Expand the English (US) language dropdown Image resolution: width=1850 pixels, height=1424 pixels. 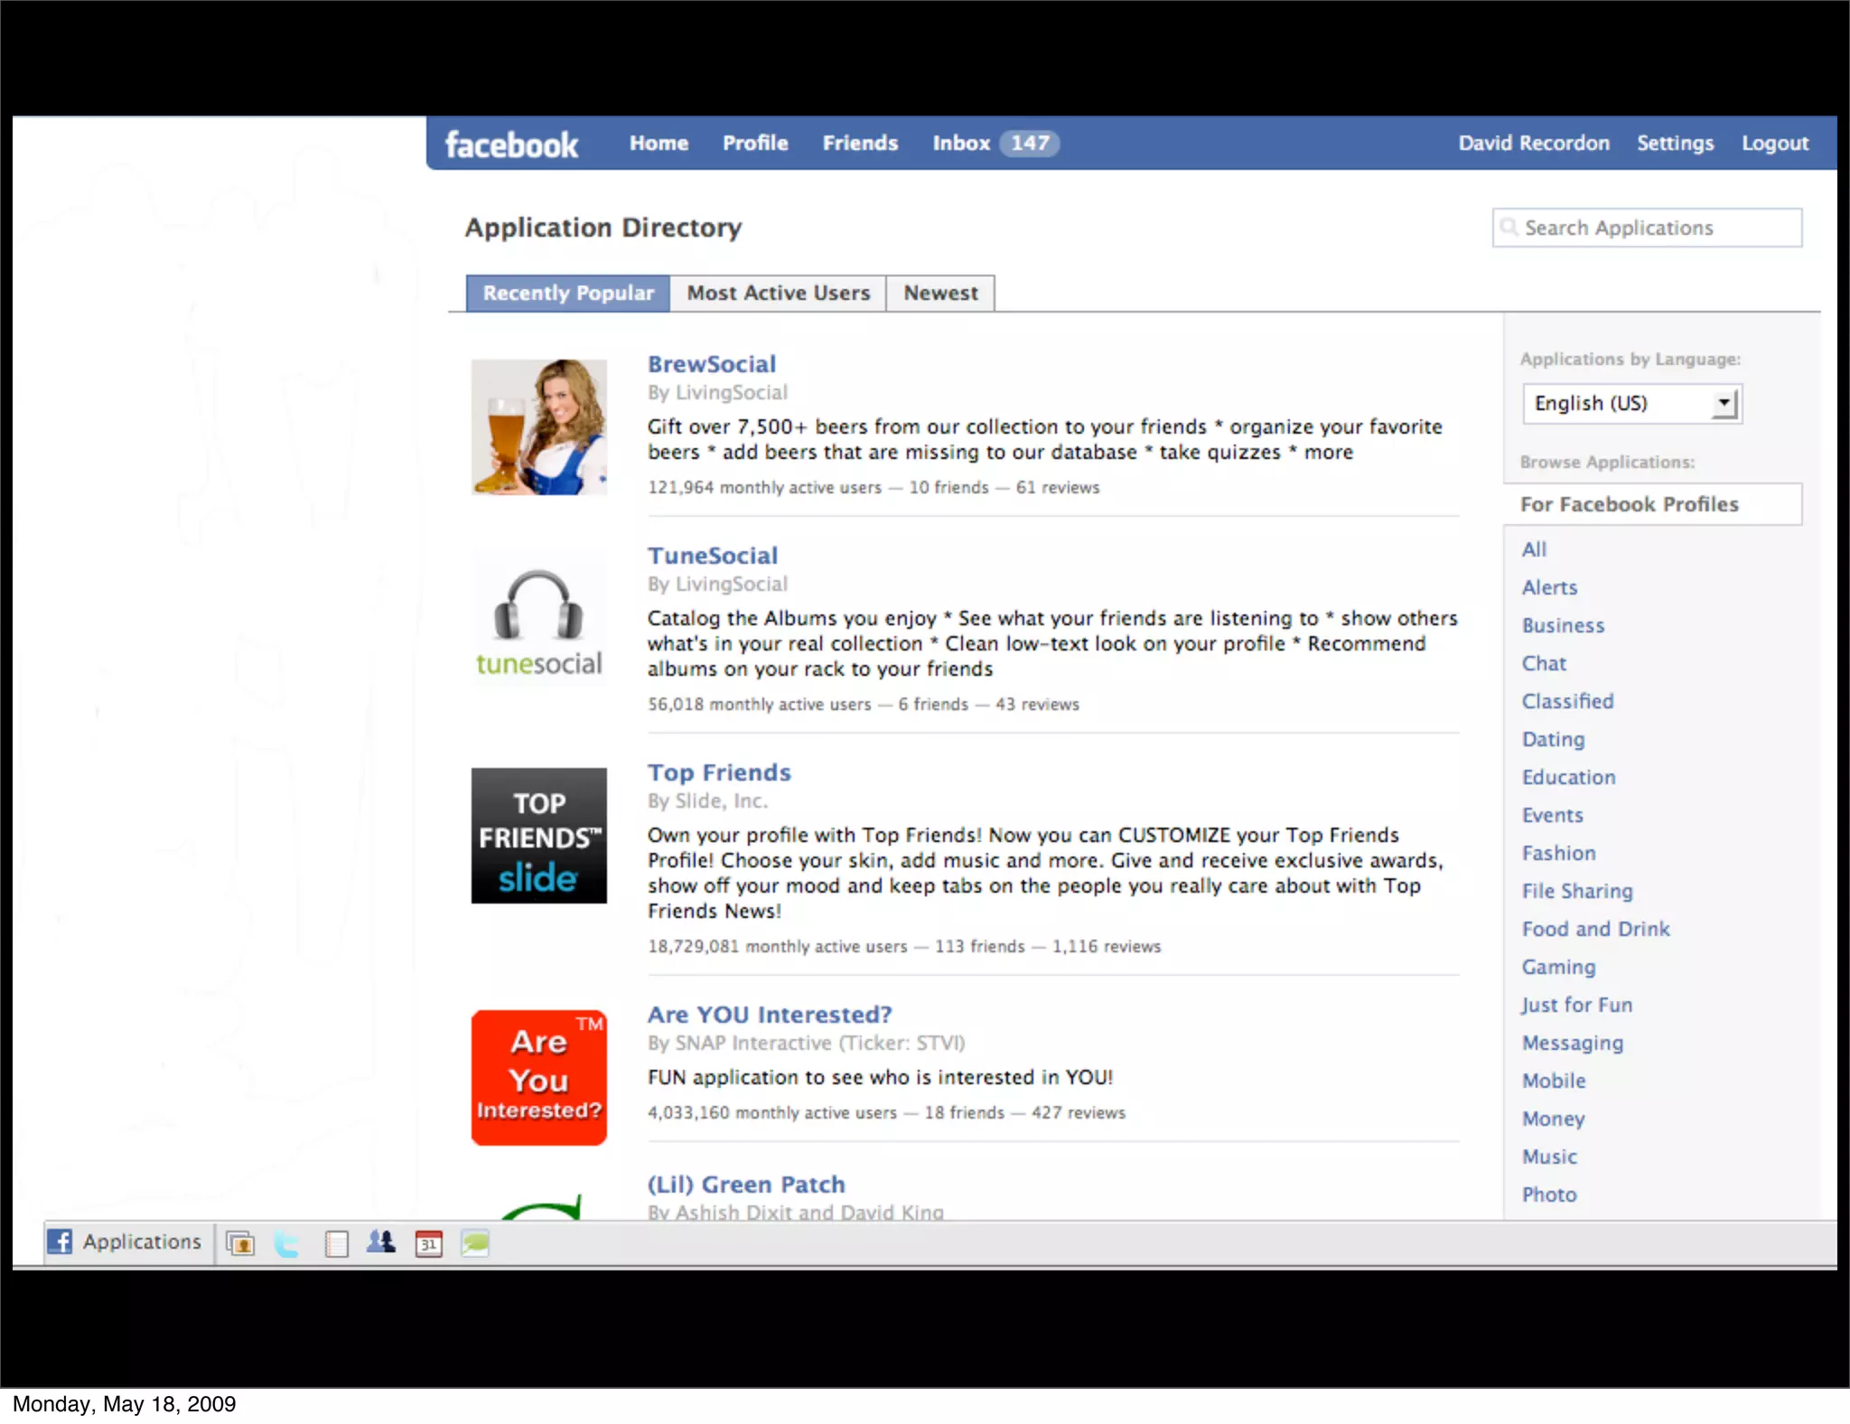tap(1631, 403)
